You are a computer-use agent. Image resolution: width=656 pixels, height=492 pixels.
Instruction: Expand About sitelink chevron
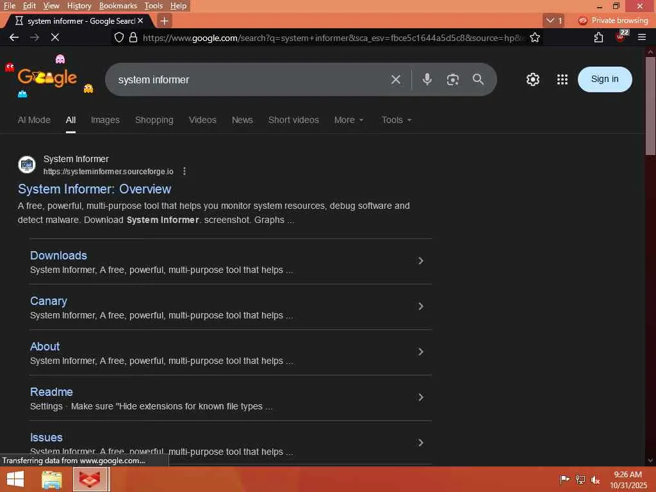(x=421, y=352)
